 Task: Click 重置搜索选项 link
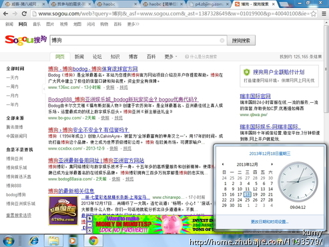19,215
